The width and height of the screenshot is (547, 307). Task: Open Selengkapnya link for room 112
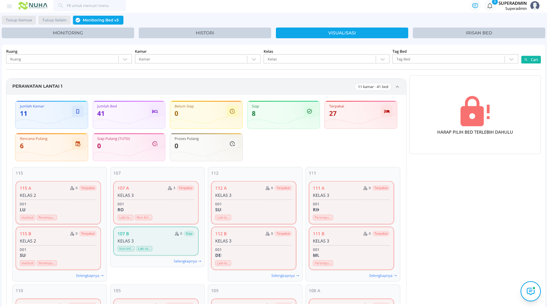pos(285,276)
